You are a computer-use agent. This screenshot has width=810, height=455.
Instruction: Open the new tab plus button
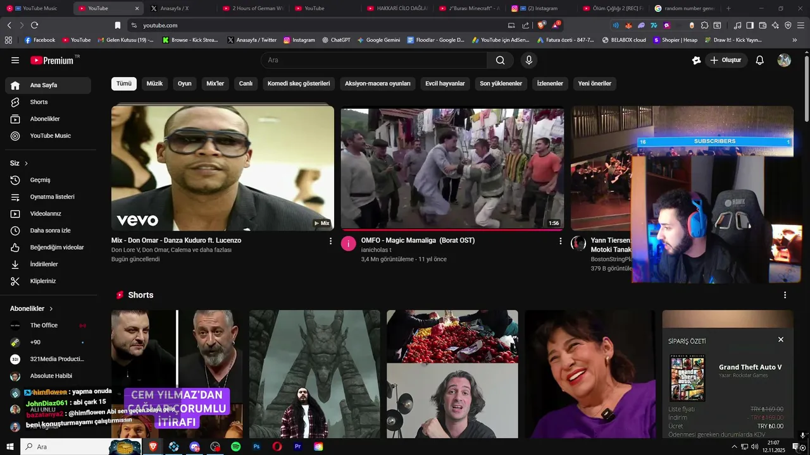[728, 8]
